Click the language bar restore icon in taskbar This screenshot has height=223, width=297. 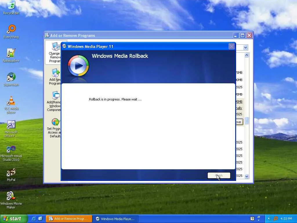259,217
